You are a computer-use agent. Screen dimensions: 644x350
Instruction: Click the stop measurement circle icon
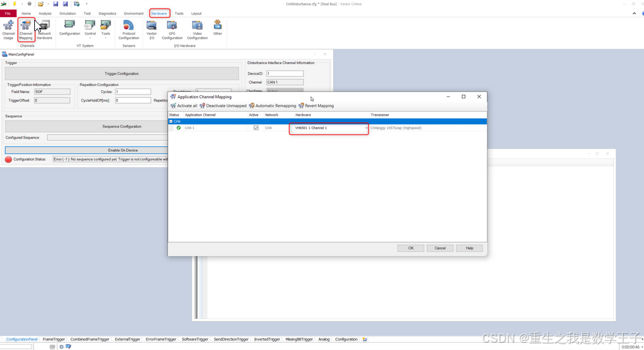click(29, 4)
